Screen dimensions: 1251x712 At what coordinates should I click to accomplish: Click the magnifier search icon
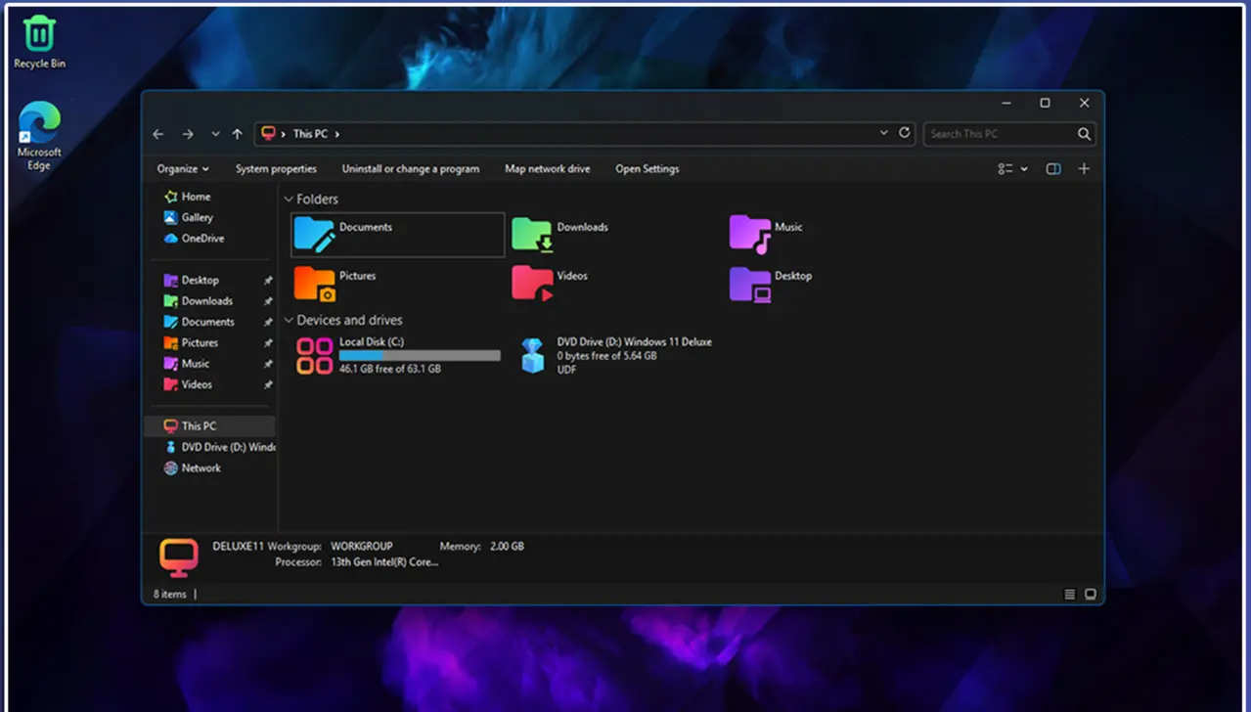point(1084,134)
